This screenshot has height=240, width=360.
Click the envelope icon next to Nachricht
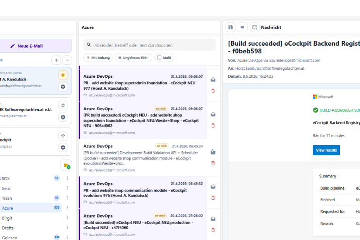click(x=255, y=27)
